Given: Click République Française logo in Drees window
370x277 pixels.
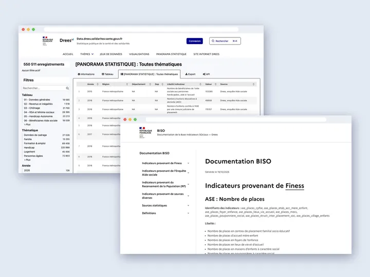Looking at the screenshot, I should click(x=47, y=41).
